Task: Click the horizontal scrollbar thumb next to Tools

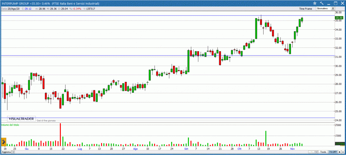Action: [311, 152]
